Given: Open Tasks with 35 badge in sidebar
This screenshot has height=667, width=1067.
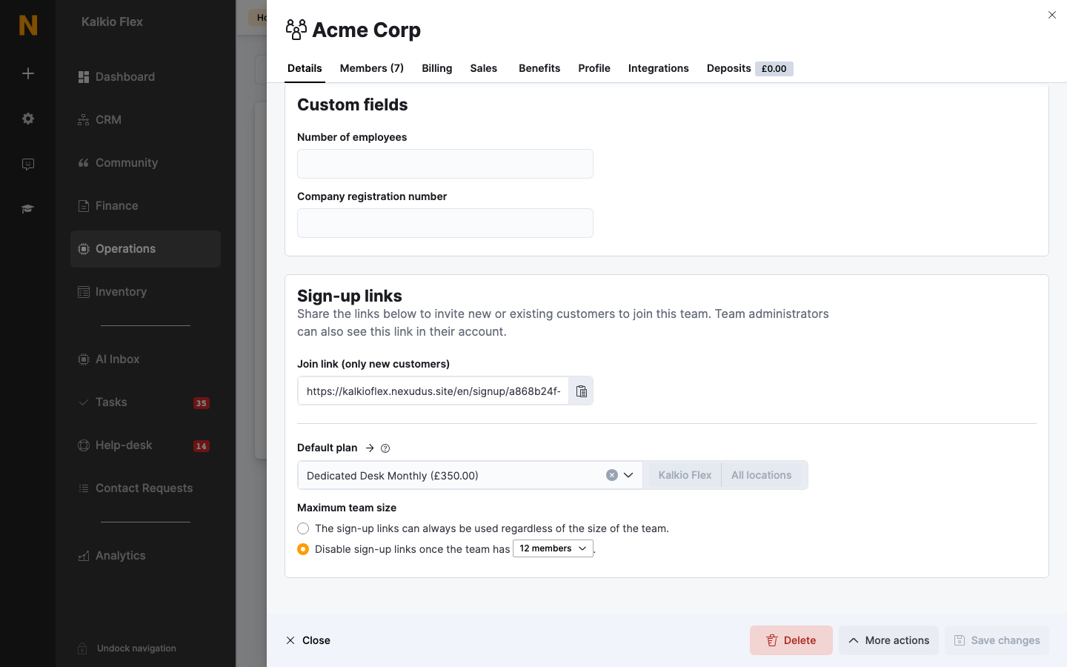Looking at the screenshot, I should pyautogui.click(x=145, y=402).
